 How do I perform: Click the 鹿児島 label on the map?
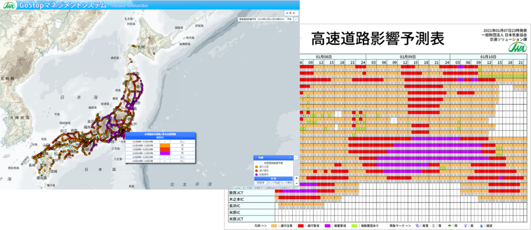pos(42,178)
